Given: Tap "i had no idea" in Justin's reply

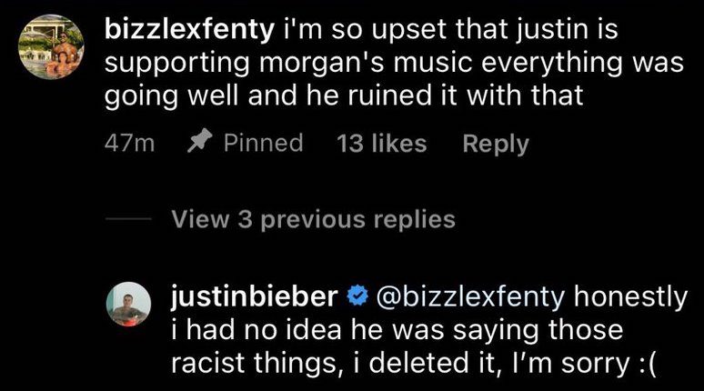Looking at the screenshot, I should 237,329.
